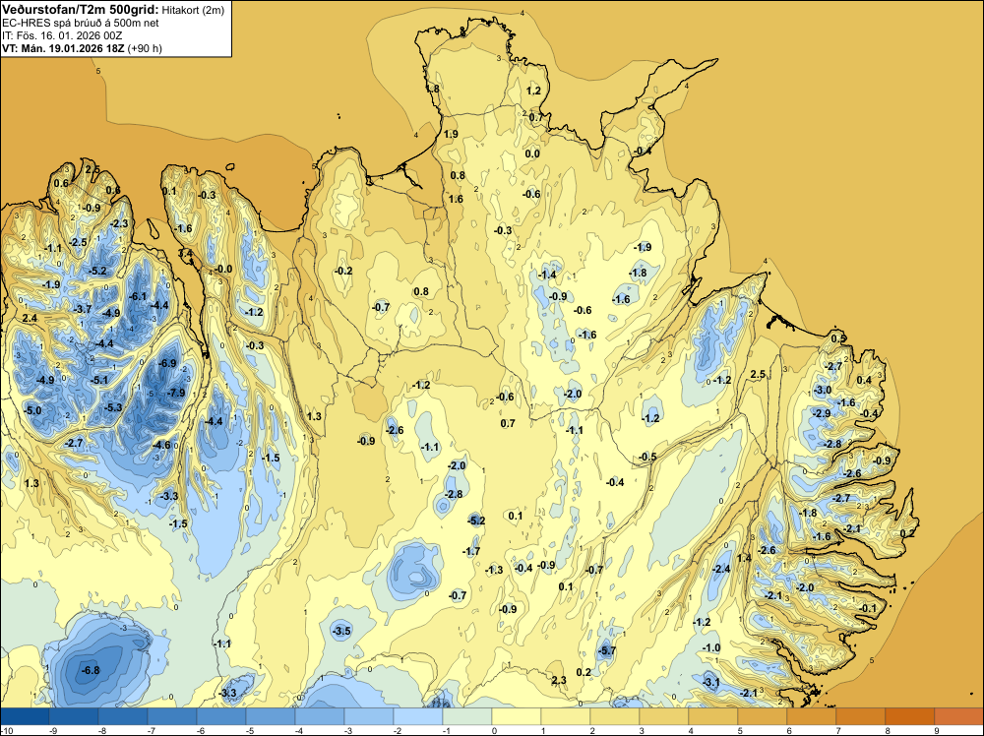Click the temperature value -1.7
The width and height of the screenshot is (984, 736).
(471, 551)
